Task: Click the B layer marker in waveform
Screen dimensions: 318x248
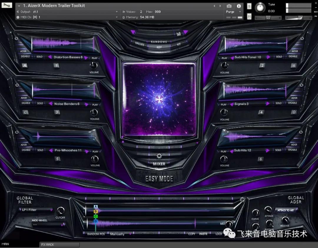Action: coord(96,211)
